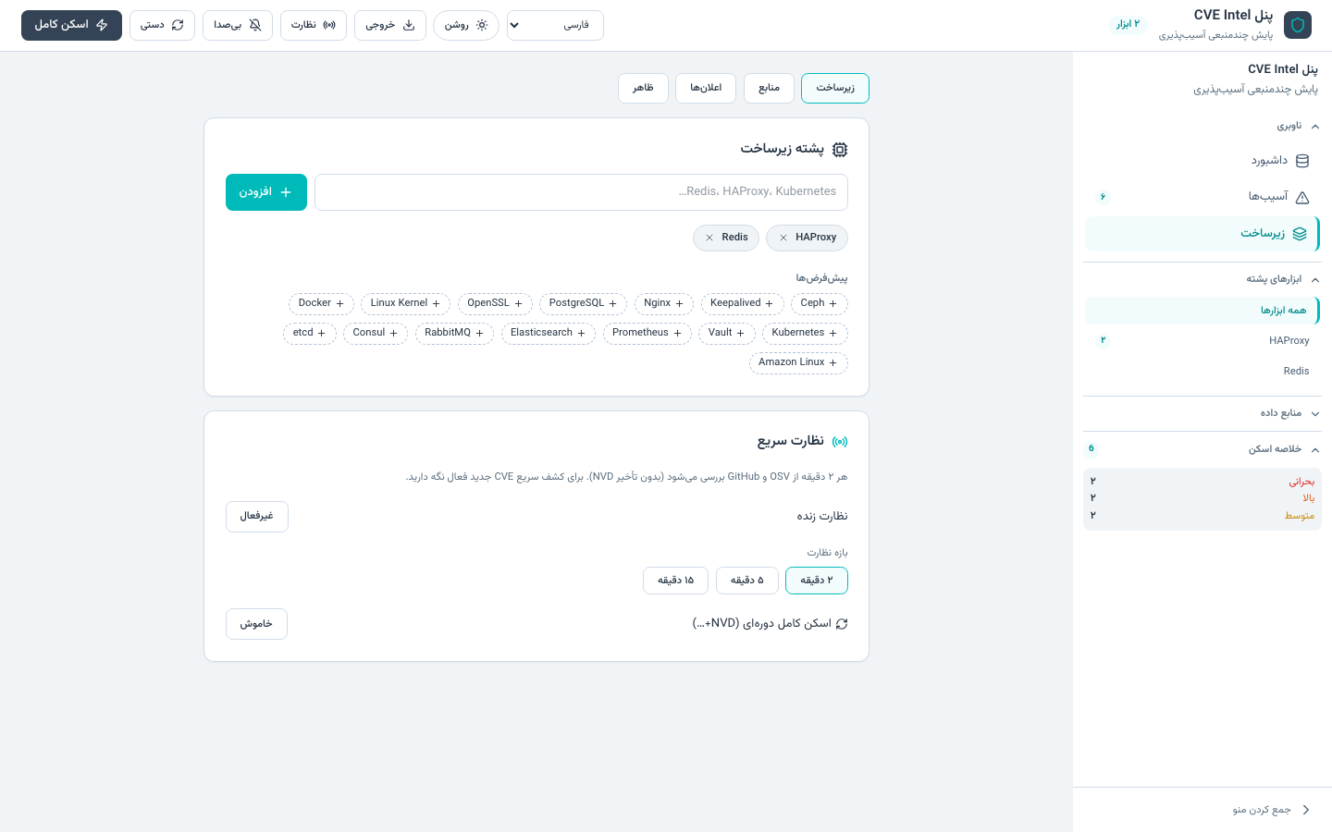Open آسیب‌ها vulnerabilities in the sidebar
1332x832 pixels.
pos(1202,197)
